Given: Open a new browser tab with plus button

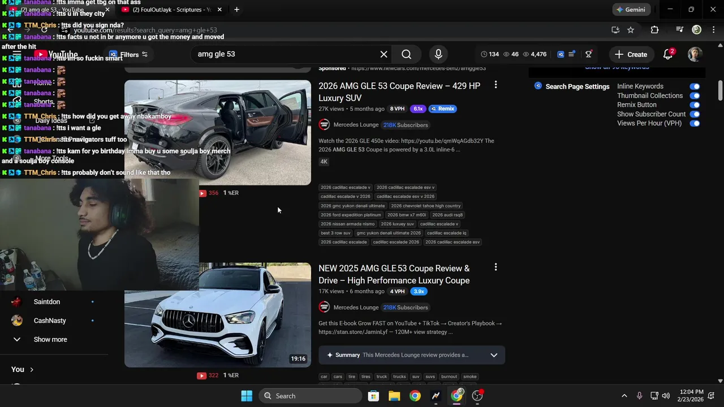Looking at the screenshot, I should (236, 10).
